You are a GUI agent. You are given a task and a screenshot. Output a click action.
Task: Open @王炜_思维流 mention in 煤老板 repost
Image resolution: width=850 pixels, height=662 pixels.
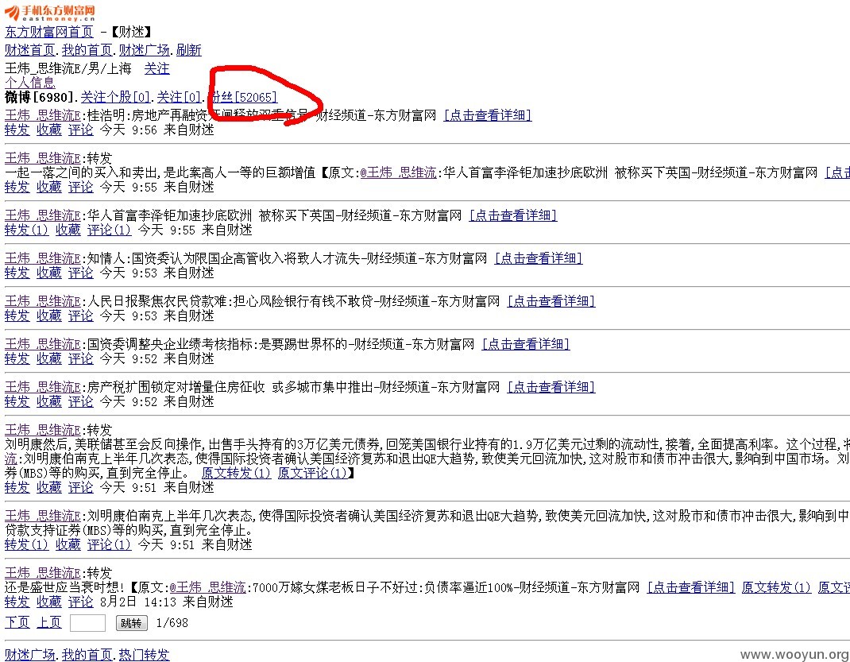click(x=207, y=587)
